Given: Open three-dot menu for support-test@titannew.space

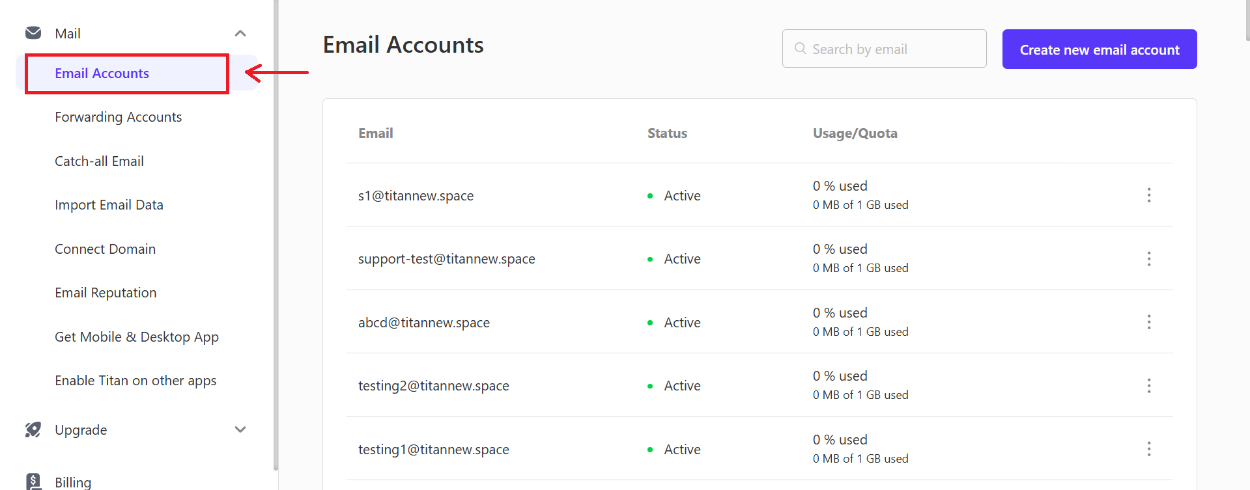Looking at the screenshot, I should pos(1149,258).
